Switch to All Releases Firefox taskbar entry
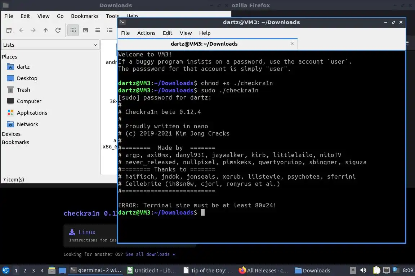The image size is (415, 276). click(263, 271)
